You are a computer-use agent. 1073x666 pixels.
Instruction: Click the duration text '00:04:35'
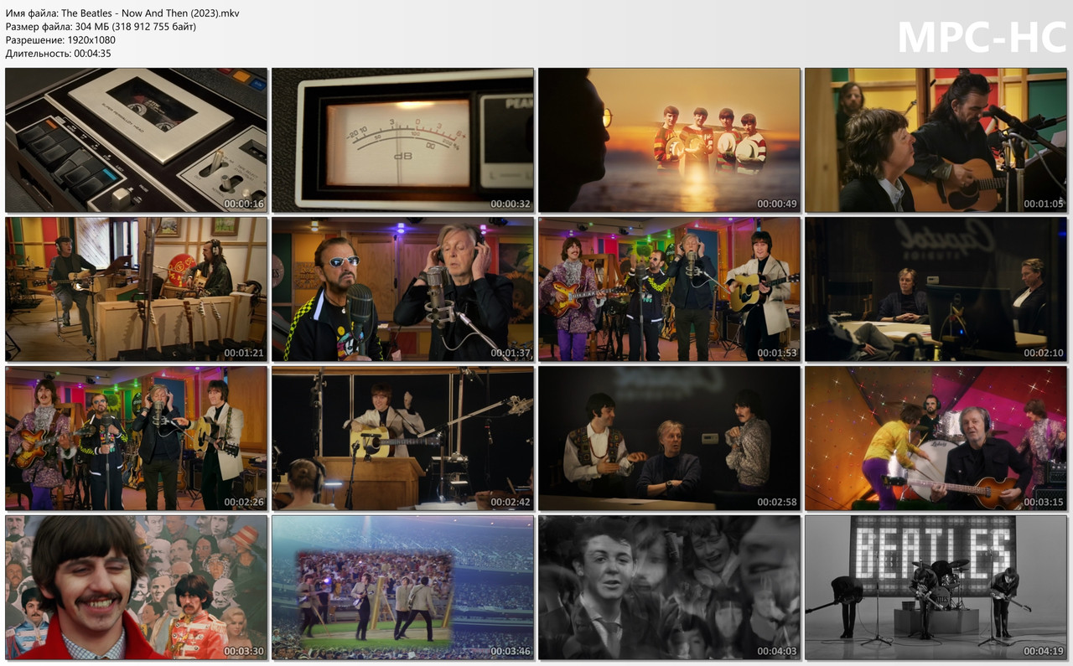click(92, 54)
